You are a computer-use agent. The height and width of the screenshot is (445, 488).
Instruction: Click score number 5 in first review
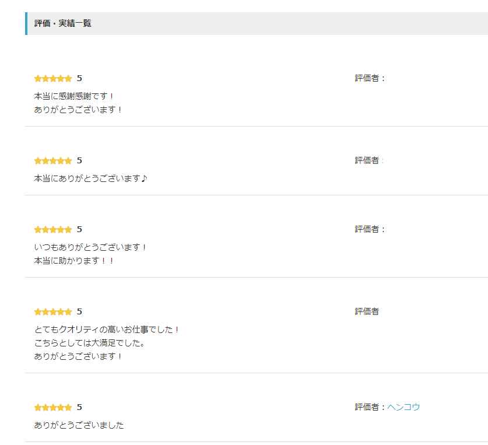(x=79, y=78)
